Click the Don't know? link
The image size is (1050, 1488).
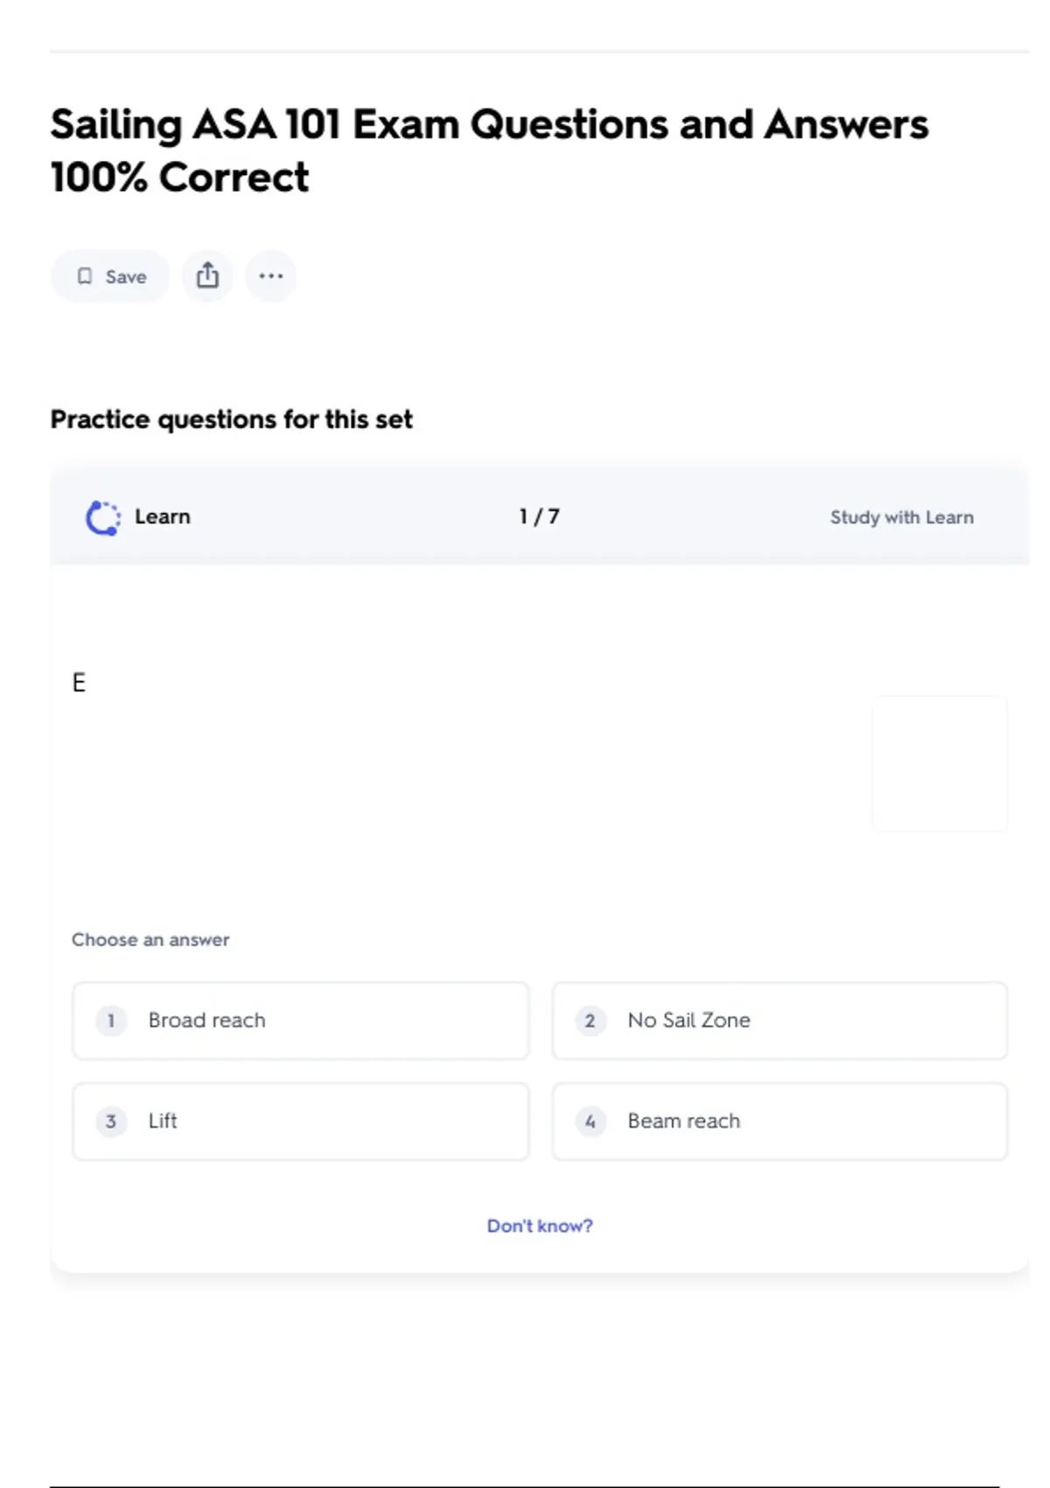[540, 1225]
